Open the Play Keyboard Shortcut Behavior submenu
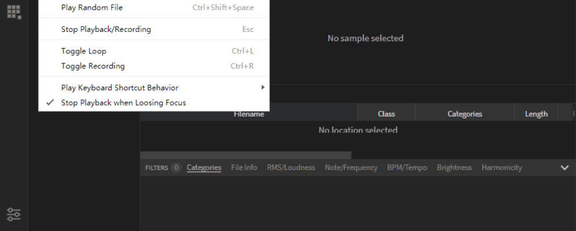576x231 pixels. click(x=154, y=88)
